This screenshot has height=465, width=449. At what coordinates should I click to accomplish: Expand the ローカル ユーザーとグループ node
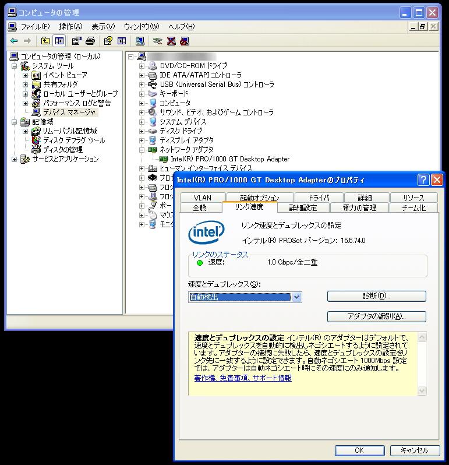(x=26, y=94)
